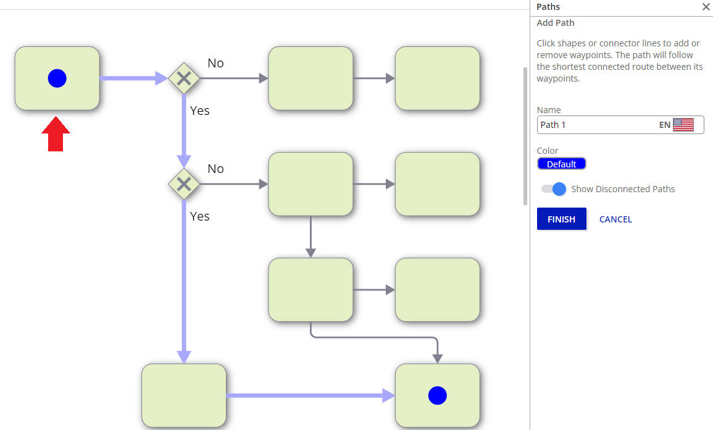Screen dimensions: 713x430
Task: Click the second decision gateway diamond
Action: tap(183, 184)
